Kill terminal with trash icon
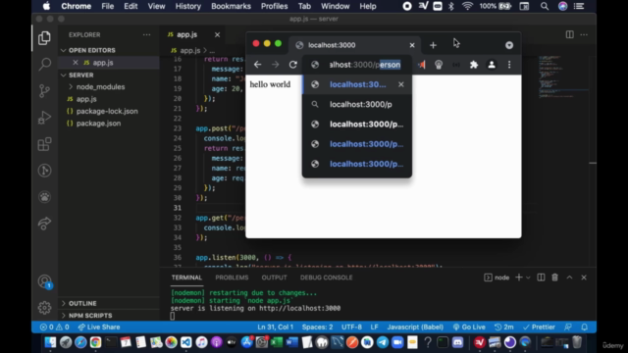The height and width of the screenshot is (353, 628). pos(554,277)
